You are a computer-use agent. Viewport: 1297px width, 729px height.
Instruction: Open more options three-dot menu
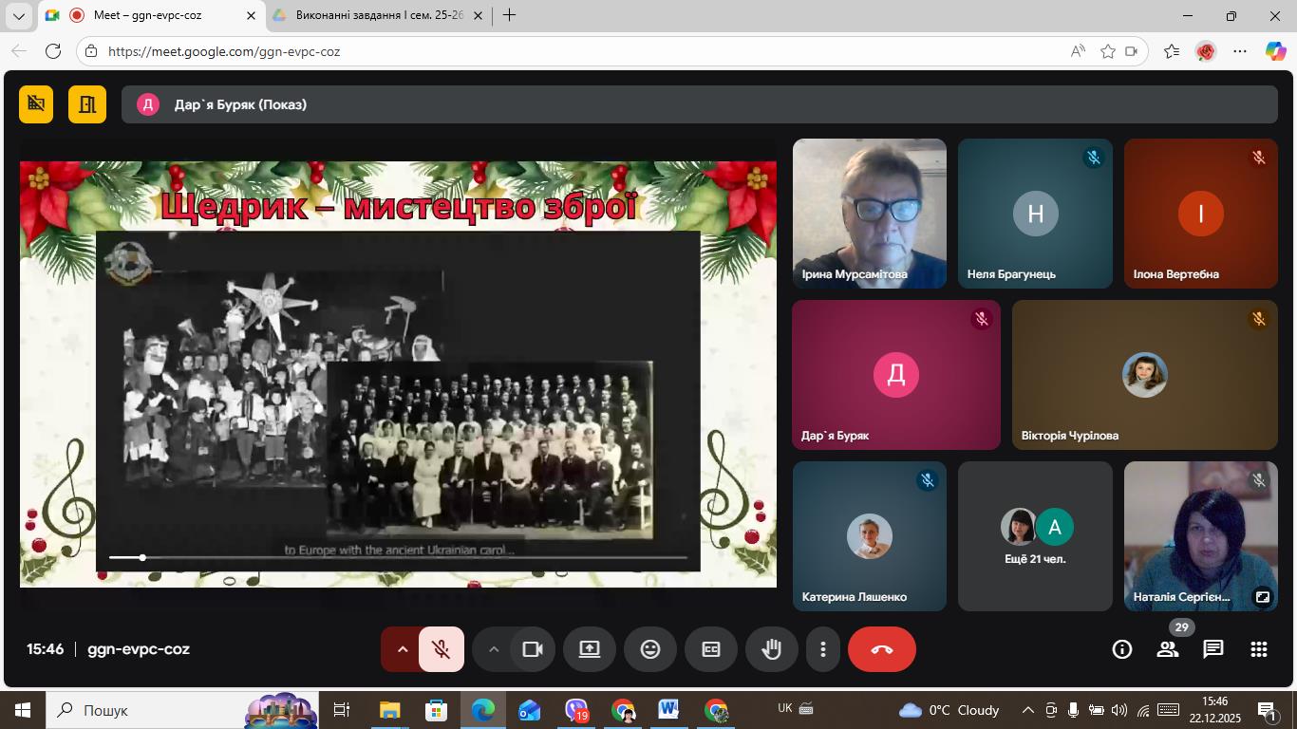823,649
